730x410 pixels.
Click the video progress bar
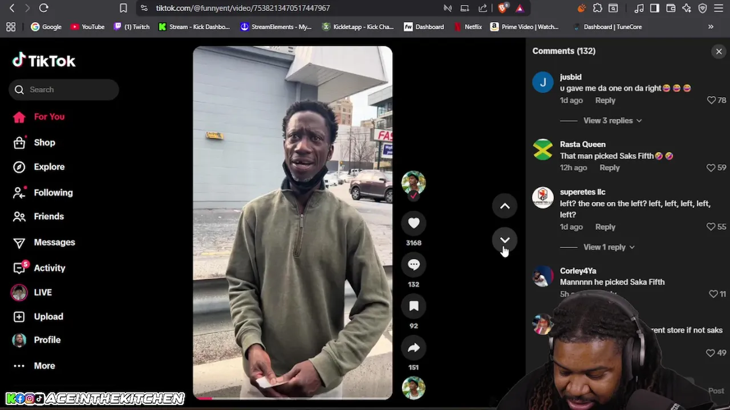coord(293,398)
